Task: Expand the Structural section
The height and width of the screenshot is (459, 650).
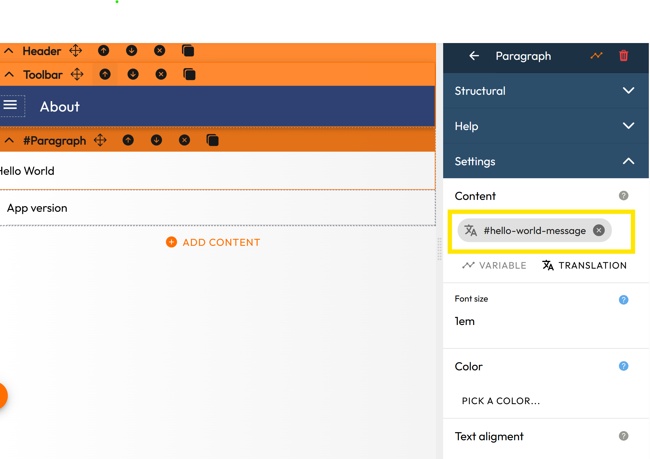Action: click(628, 91)
